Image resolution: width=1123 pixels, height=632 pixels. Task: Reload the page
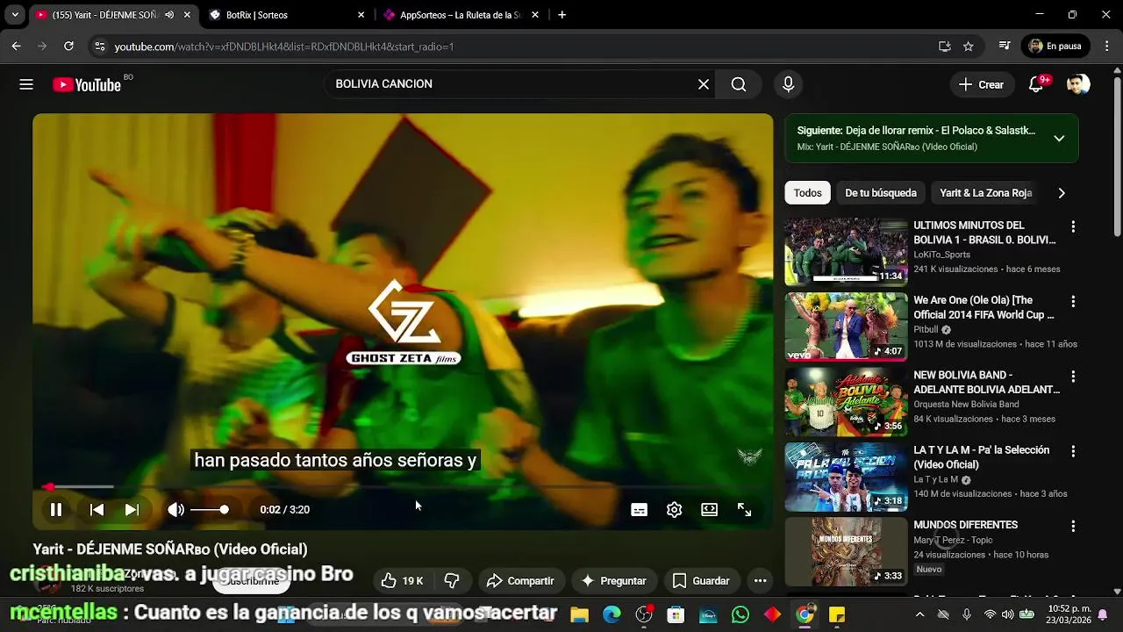[x=68, y=46]
